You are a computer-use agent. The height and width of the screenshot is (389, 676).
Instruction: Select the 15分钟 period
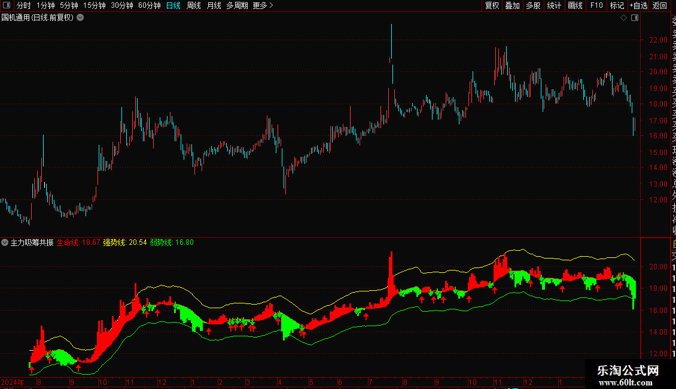[x=95, y=5]
